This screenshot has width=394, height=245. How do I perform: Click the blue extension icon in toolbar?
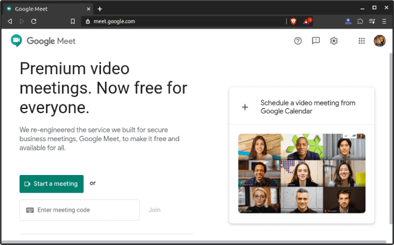pos(348,22)
